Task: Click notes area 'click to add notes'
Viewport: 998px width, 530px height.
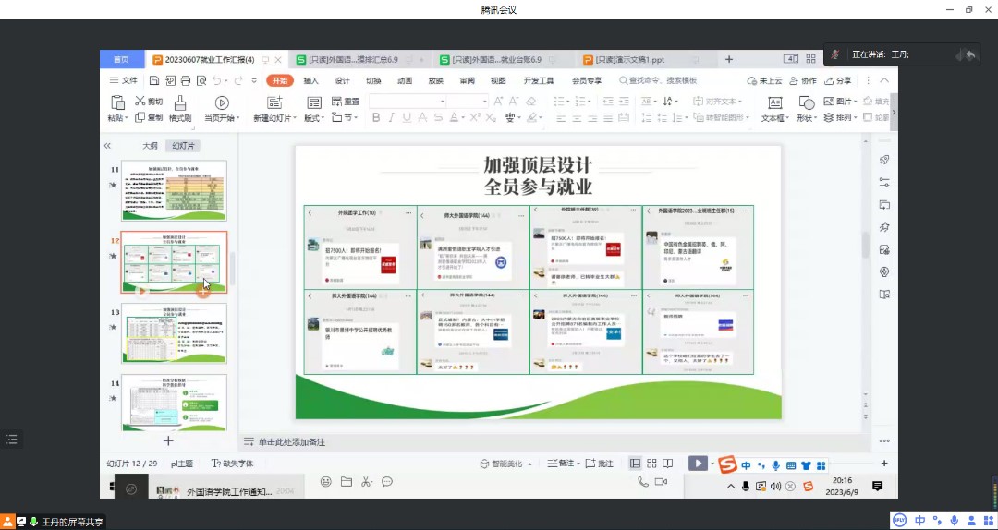Action: (290, 442)
